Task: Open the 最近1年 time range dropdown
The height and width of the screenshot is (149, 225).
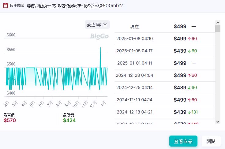Action: coord(97,24)
